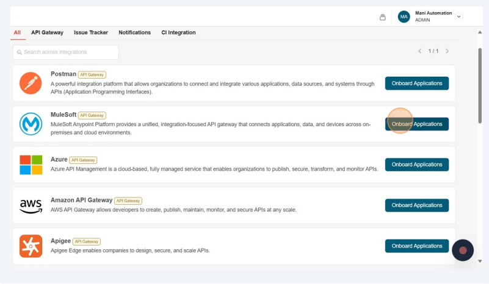Click the MA user avatar
The width and height of the screenshot is (489, 284).
[x=404, y=17]
